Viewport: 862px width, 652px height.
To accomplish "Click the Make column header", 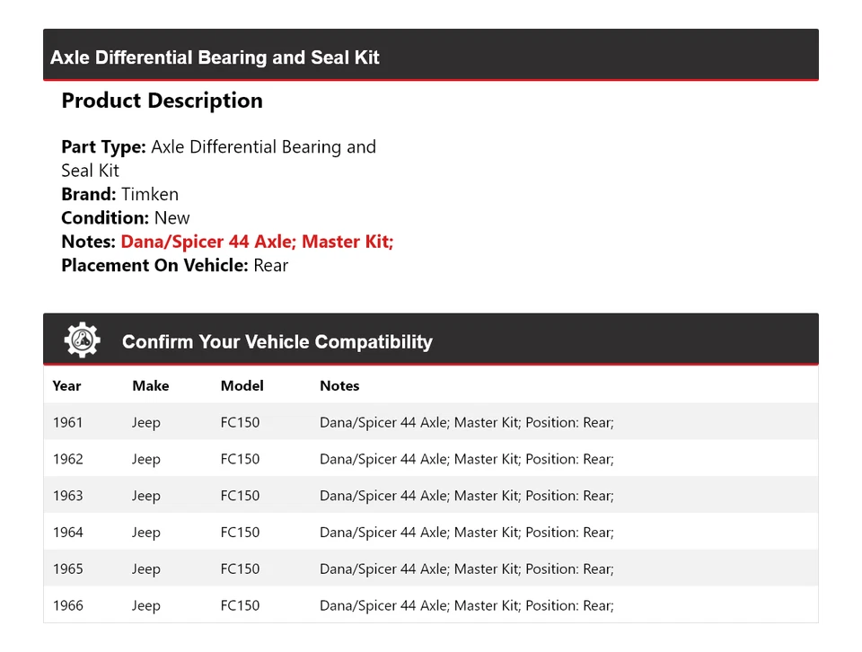I will [150, 385].
